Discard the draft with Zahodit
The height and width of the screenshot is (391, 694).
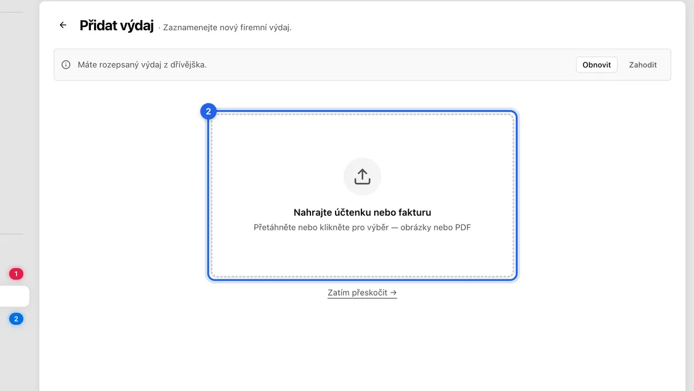pyautogui.click(x=643, y=64)
